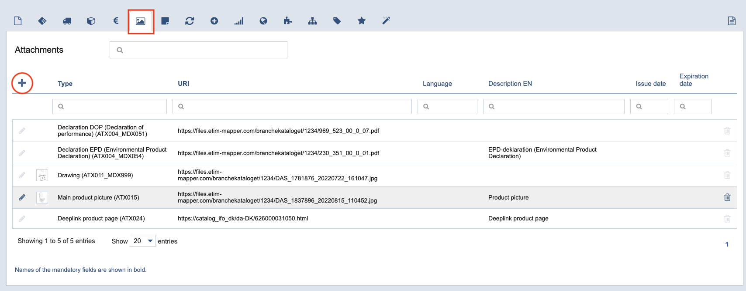
Task: Open the Drawing row thumbnail
Action: 42,175
